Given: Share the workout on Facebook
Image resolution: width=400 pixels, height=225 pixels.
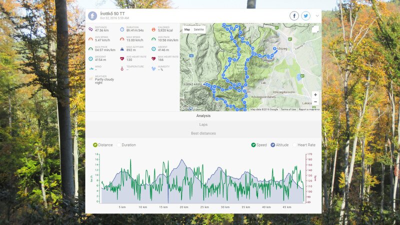Looking at the screenshot, I should [x=294, y=16].
